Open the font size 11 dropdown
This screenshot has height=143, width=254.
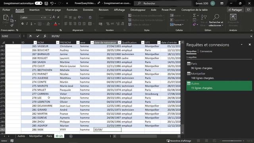pyautogui.click(x=50, y=17)
